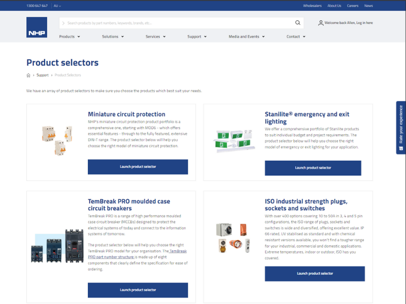
Task: Click the NHP logo
Action: (37, 27)
